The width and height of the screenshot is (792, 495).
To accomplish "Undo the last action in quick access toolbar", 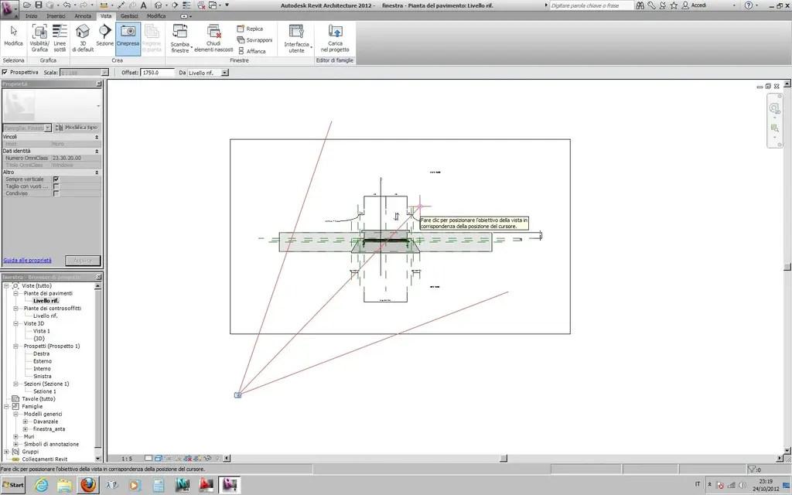I will (67, 5).
